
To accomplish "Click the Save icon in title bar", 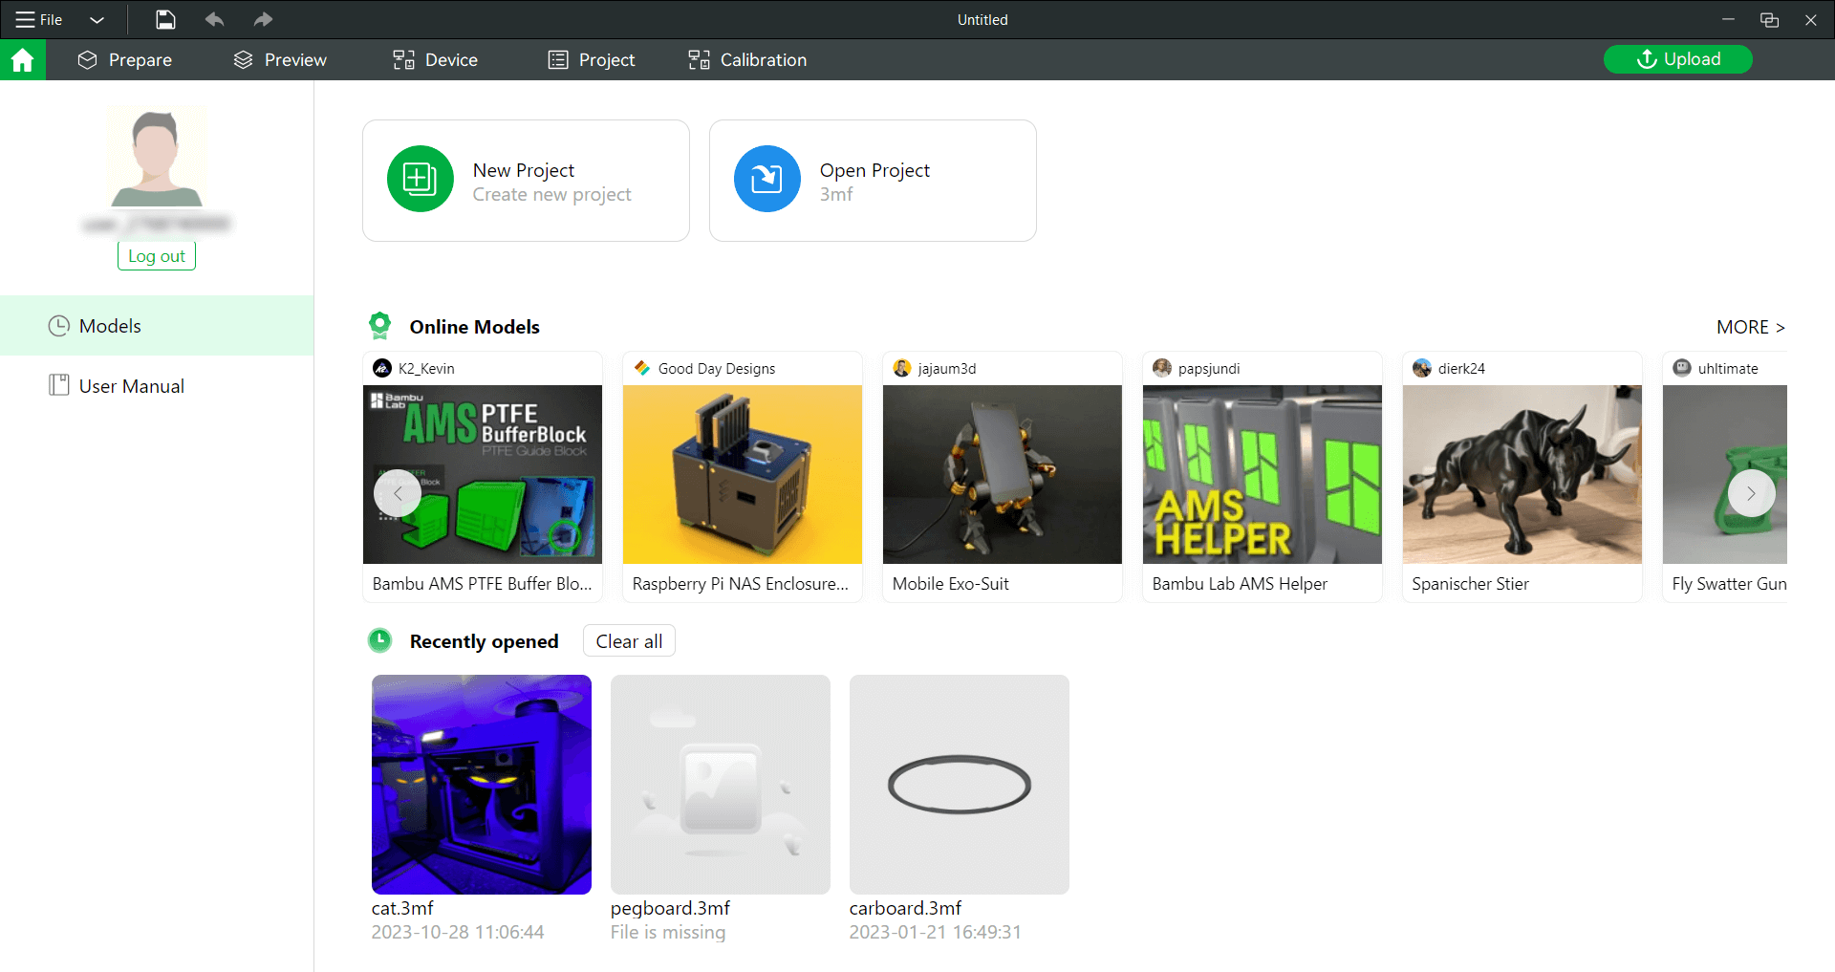I will [x=165, y=19].
